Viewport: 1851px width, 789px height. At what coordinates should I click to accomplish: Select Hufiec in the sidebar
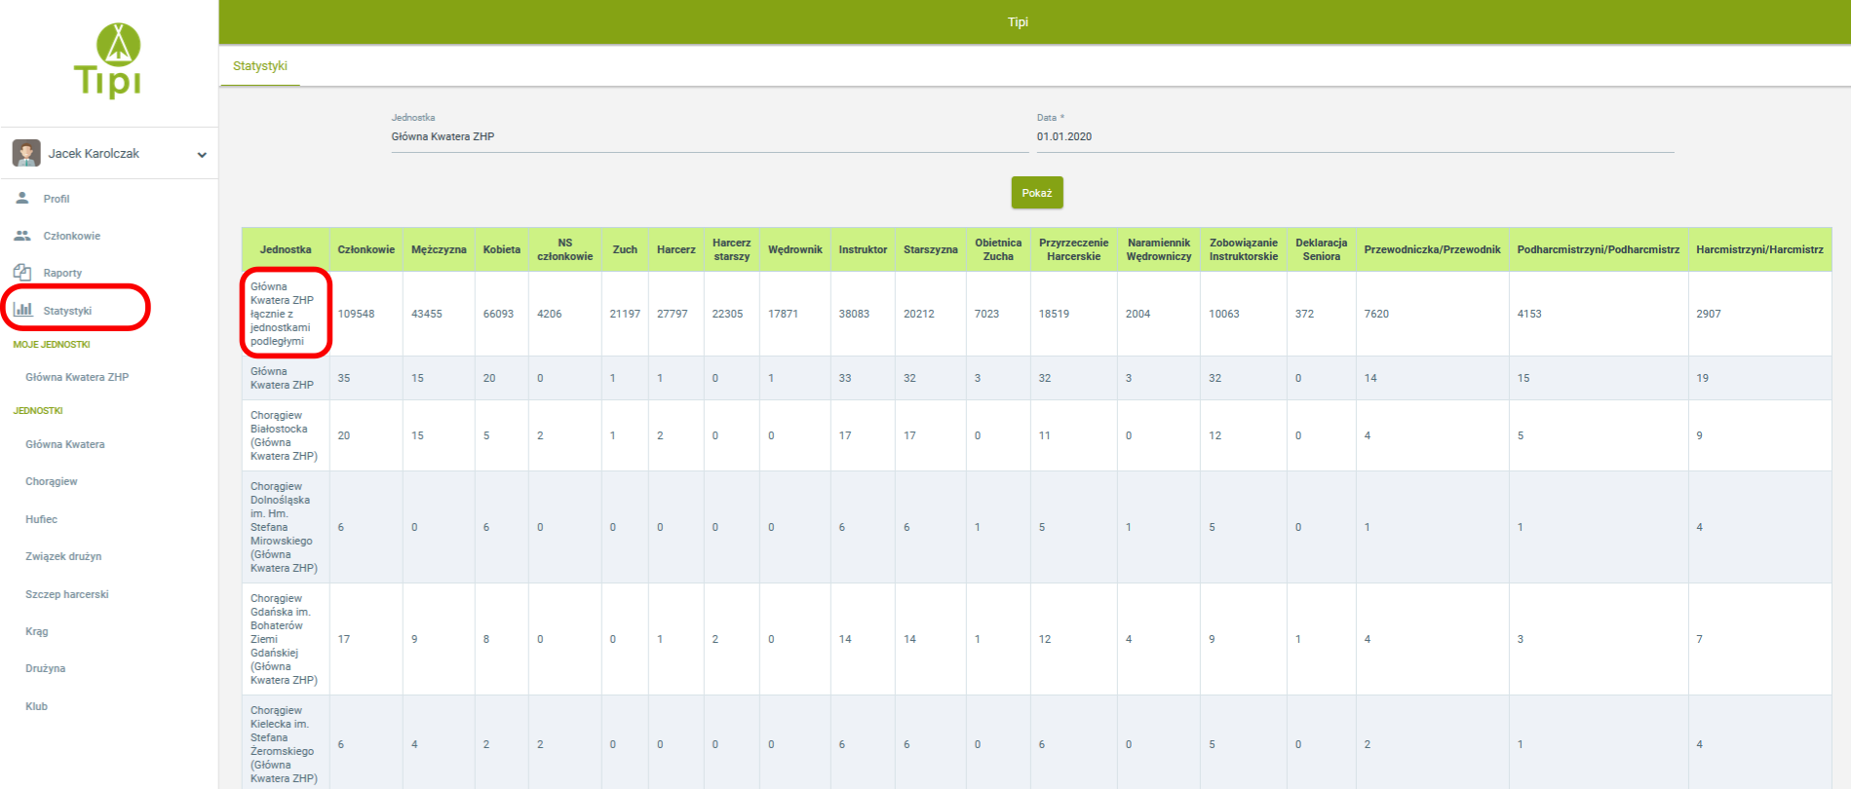[42, 519]
